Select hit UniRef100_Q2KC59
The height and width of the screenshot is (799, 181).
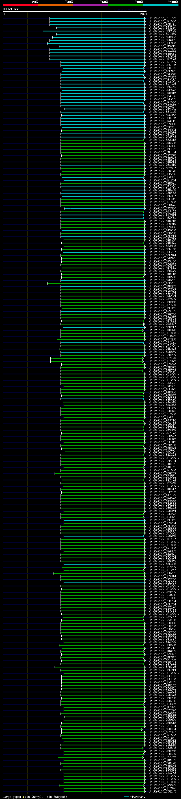click(x=162, y=399)
